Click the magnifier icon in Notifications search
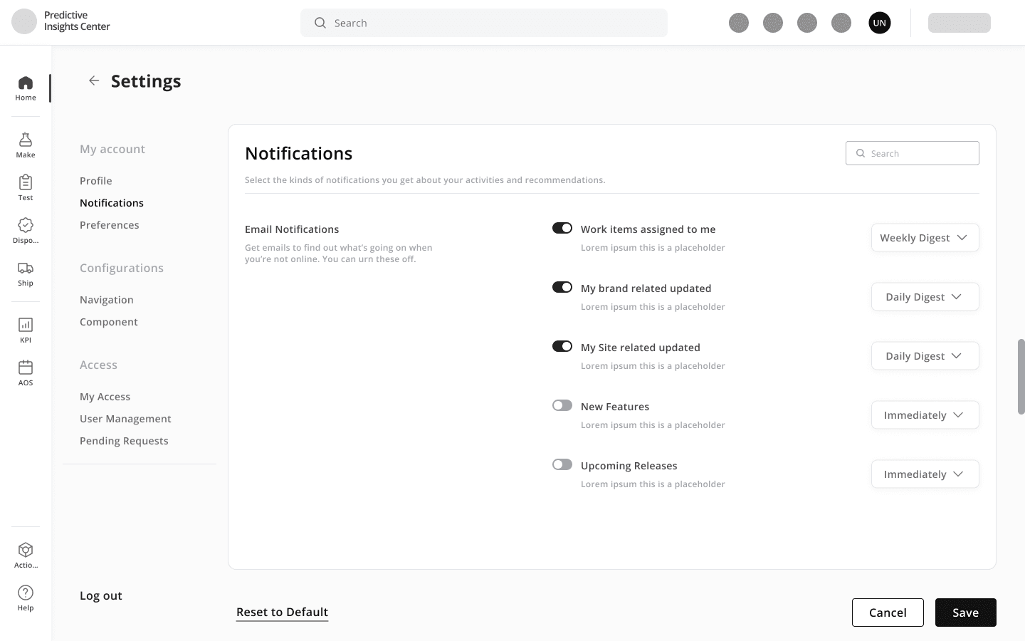This screenshot has width=1025, height=641. 861,153
